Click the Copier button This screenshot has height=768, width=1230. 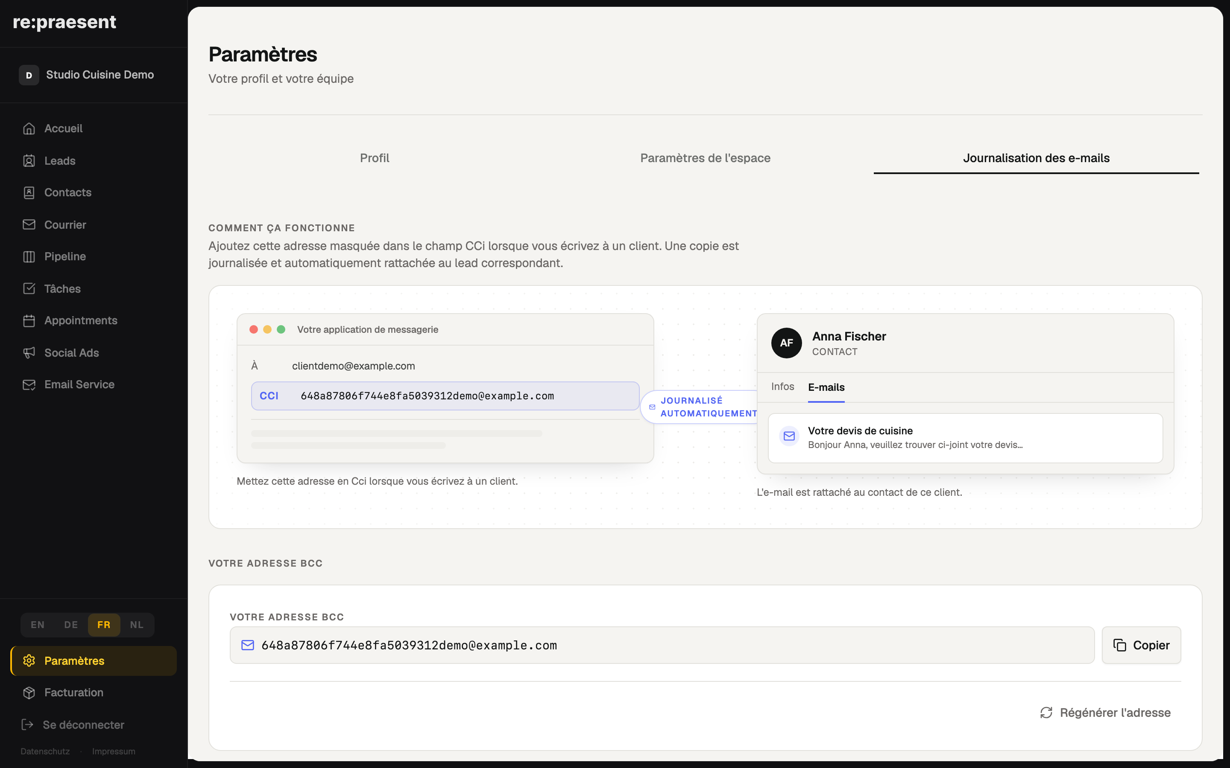1141,645
